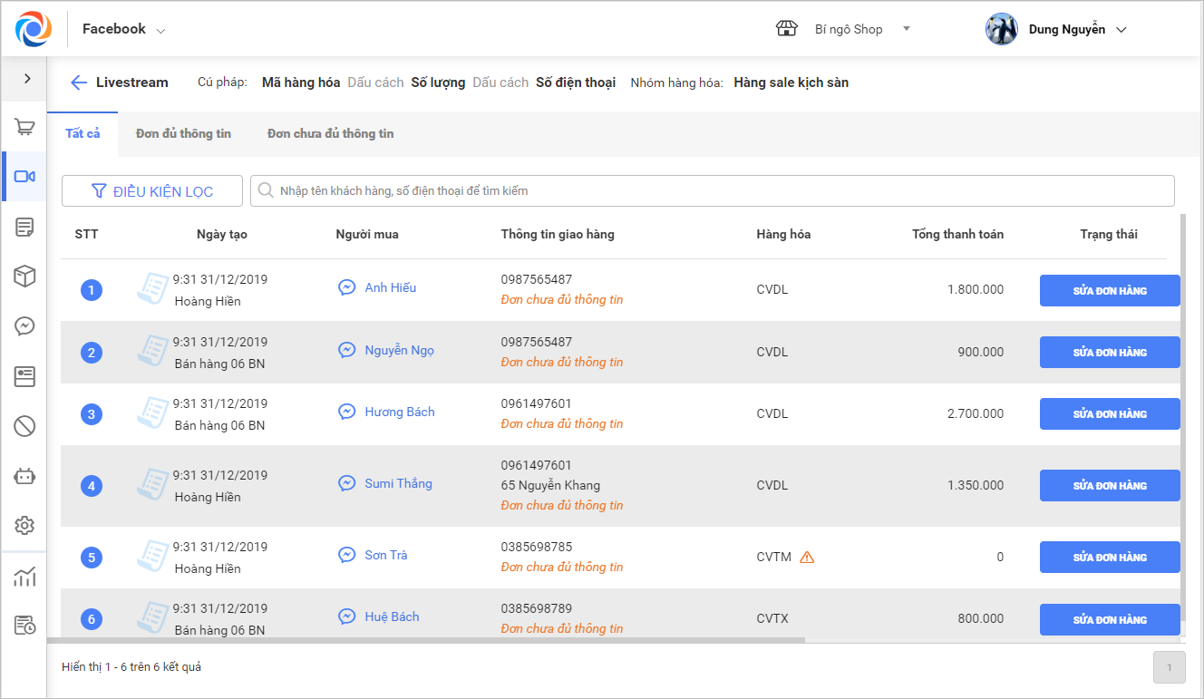Select the livestream video camera sidebar icon
This screenshot has width=1204, height=699.
(24, 177)
